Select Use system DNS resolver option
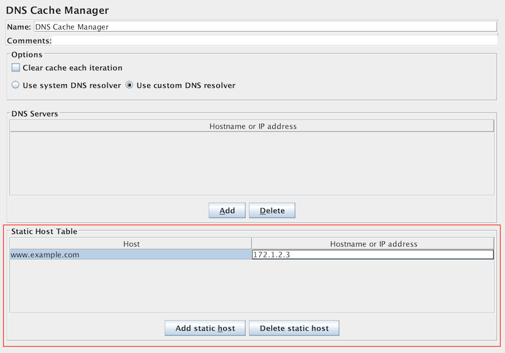505x353 pixels. tap(16, 85)
